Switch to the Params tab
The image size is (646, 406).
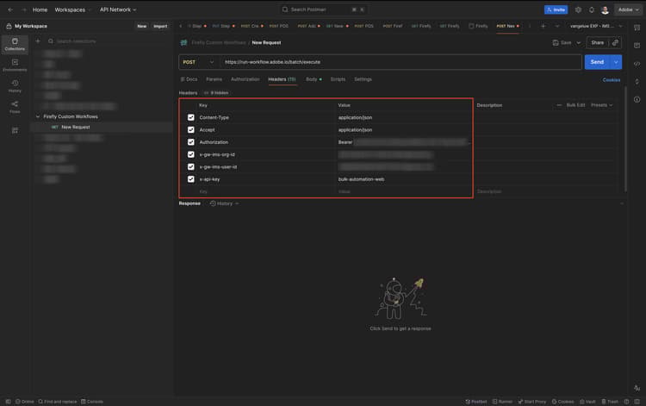[214, 79]
